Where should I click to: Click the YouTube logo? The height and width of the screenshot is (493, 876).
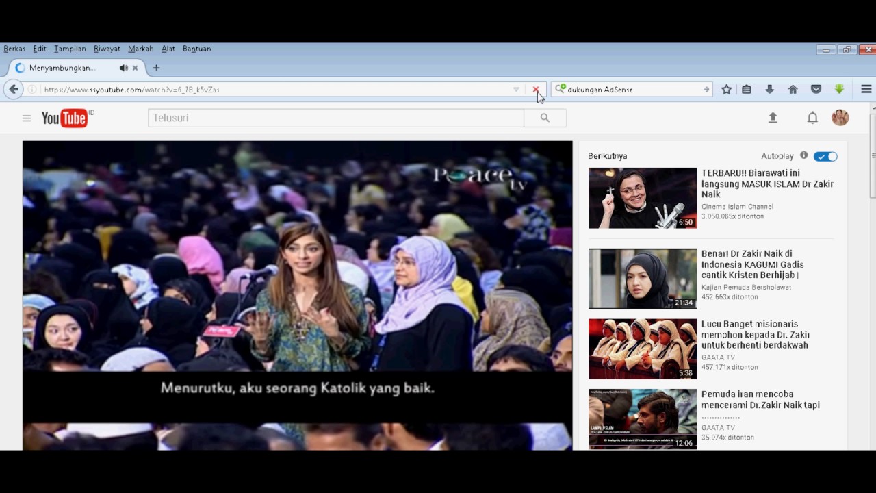64,118
